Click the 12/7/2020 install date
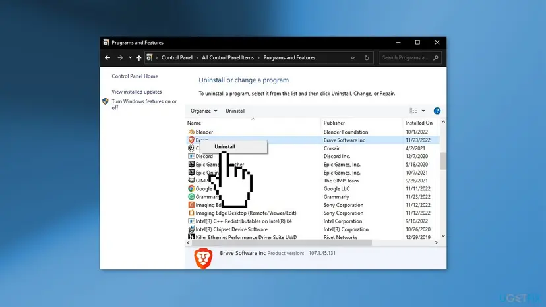Screen dimensions: 546x307 click(417, 156)
